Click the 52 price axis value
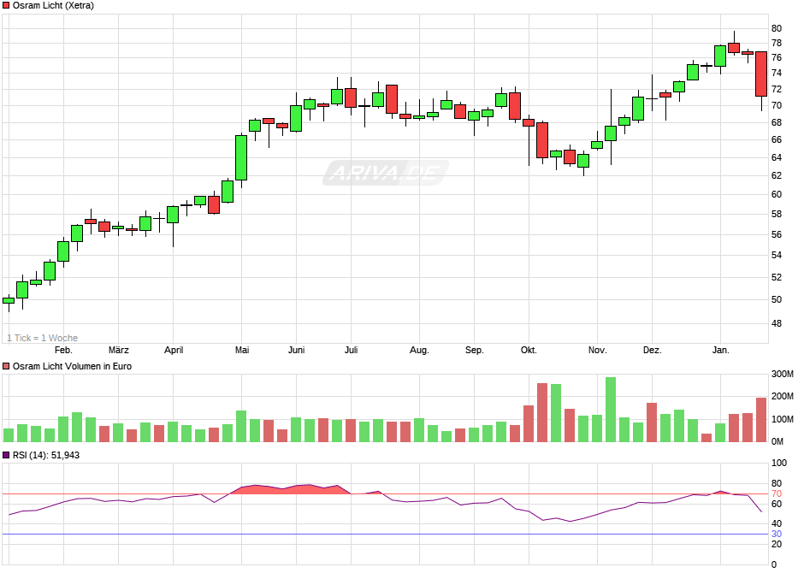 [x=777, y=277]
